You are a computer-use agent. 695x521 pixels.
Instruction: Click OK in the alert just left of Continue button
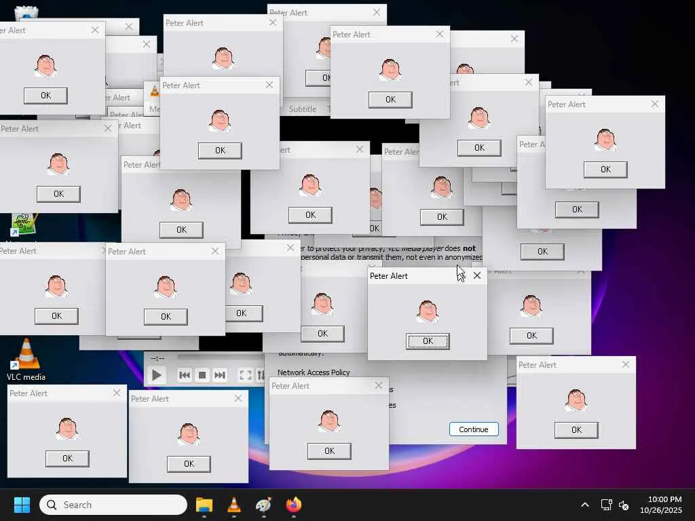tap(329, 451)
